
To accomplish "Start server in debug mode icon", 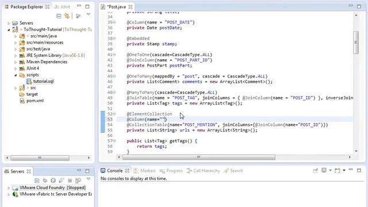I will coord(45,181).
